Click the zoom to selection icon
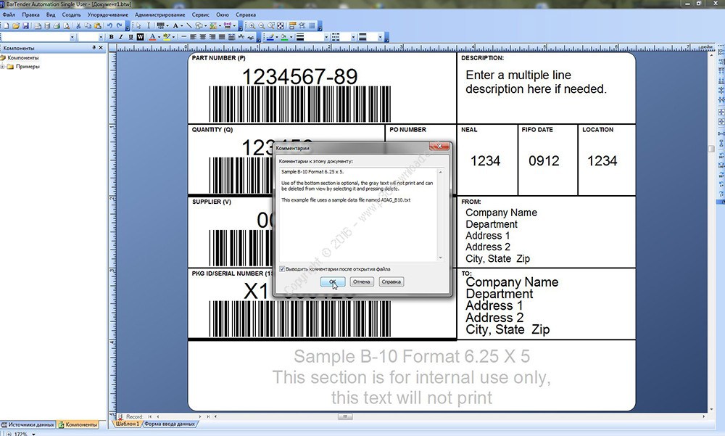 (271, 26)
